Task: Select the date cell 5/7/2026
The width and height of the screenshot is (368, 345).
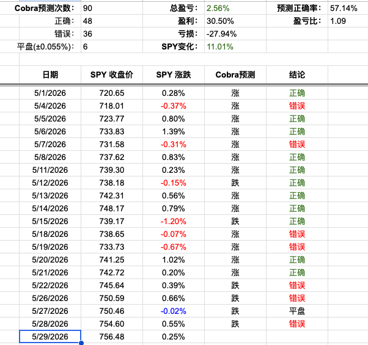Action: pos(50,144)
